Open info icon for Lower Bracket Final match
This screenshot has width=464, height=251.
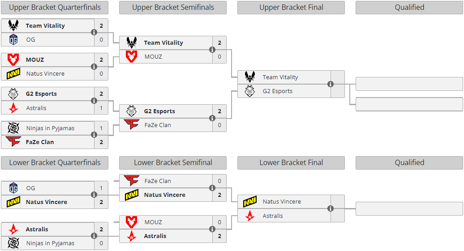[330, 208]
